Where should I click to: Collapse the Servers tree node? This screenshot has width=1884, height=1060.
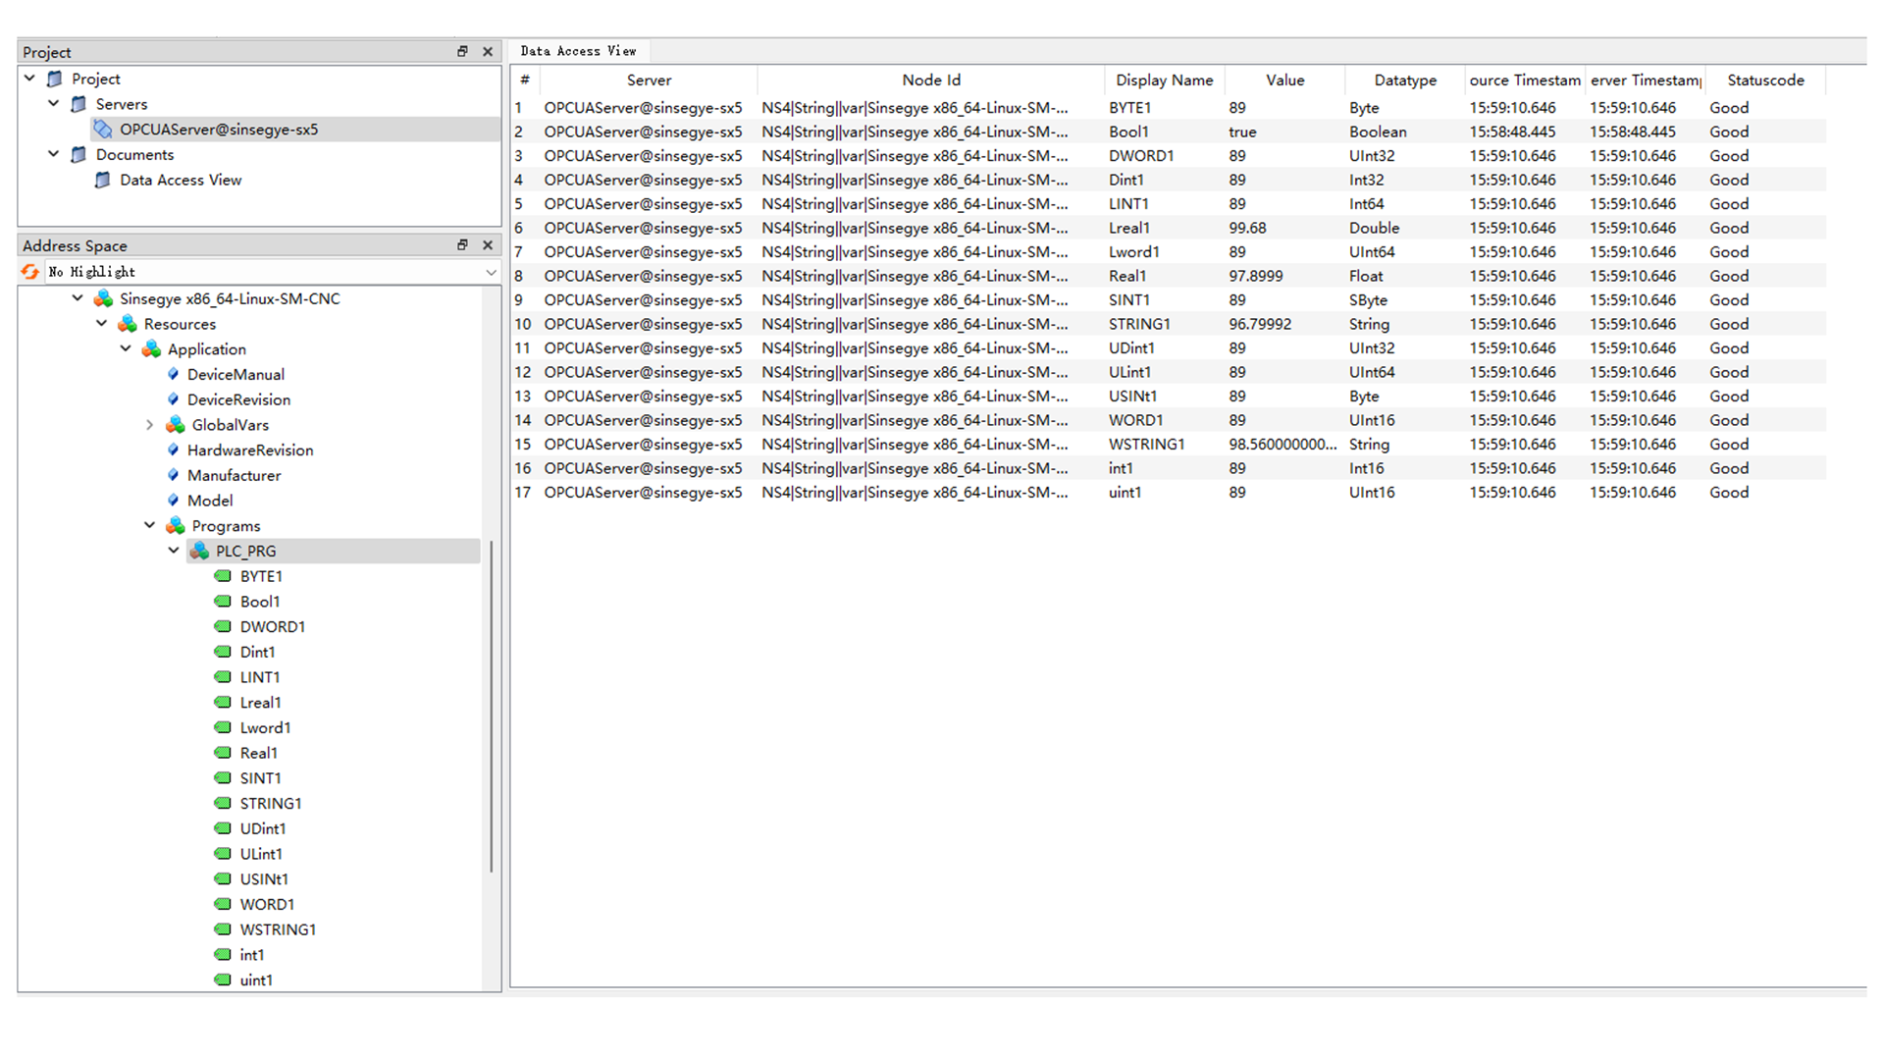tap(54, 103)
